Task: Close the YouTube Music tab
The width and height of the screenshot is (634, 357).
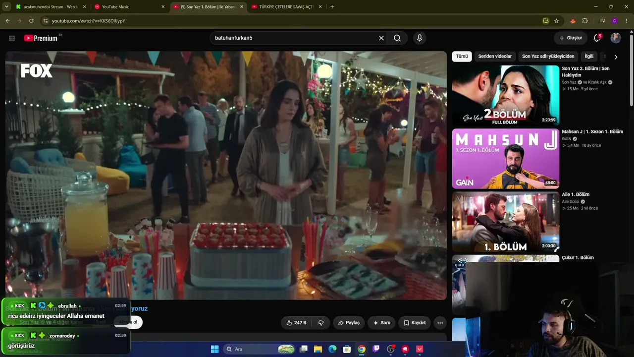Action: point(163,7)
